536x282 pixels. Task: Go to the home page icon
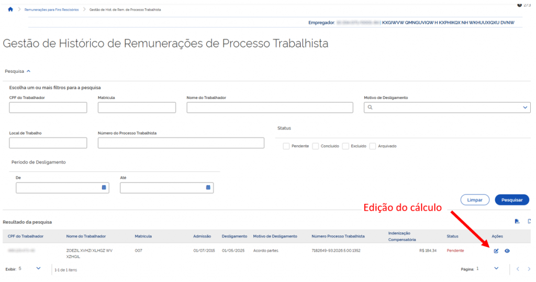10,9
